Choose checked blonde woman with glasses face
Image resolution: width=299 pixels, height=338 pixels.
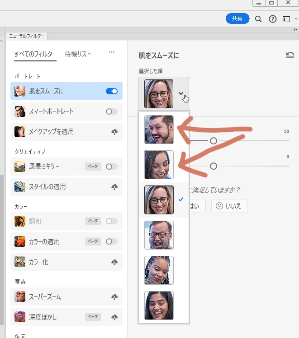click(x=159, y=200)
